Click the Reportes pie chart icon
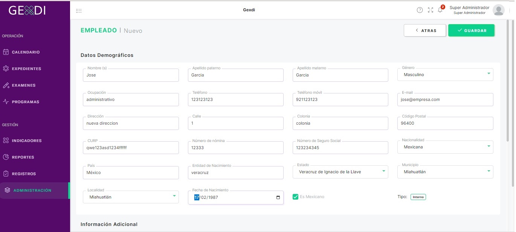516x232 pixels. pos(6,157)
